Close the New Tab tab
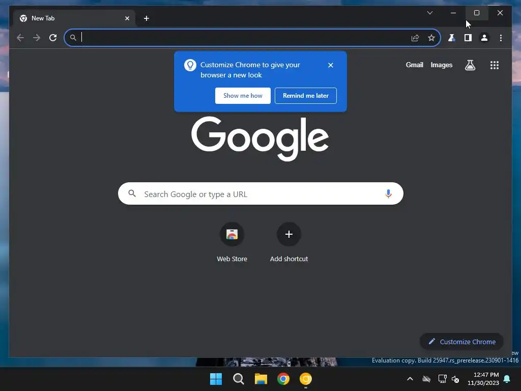This screenshot has width=521, height=391. pos(127,18)
